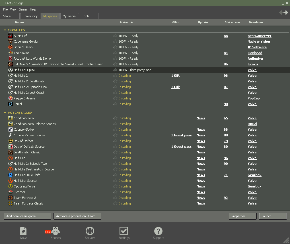Sort by the Gifts column header
Image resolution: width=290 pixels, height=244 pixels.
pos(176,22)
